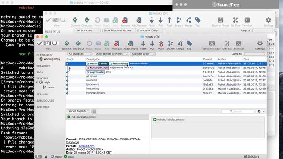Image resolution: width=283 pixels, height=159 pixels.
Task: Open Ancestor Order dropdown in robota window
Action: pyautogui.click(x=143, y=54)
